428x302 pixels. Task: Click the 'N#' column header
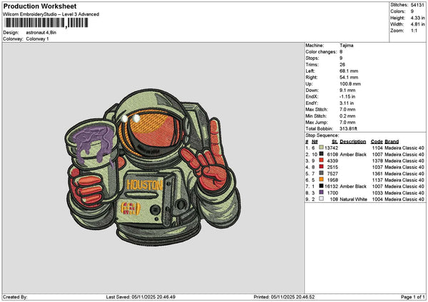tap(315, 142)
